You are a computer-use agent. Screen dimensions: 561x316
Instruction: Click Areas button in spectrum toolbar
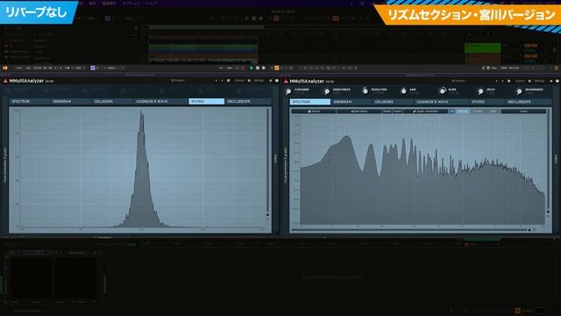coord(523,111)
